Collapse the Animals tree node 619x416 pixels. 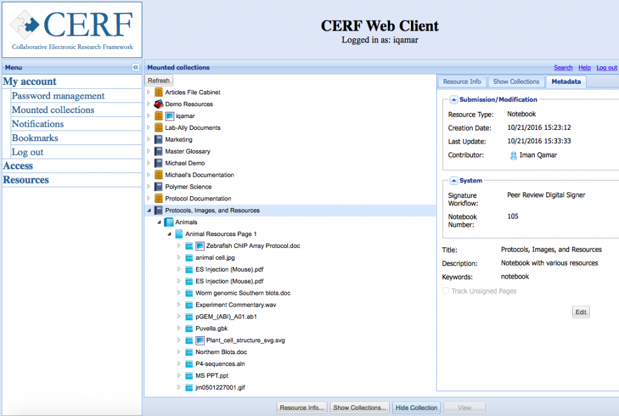(x=158, y=222)
